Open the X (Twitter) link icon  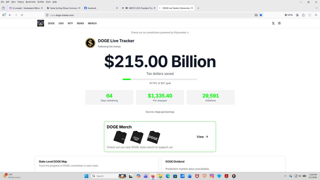(273, 23)
